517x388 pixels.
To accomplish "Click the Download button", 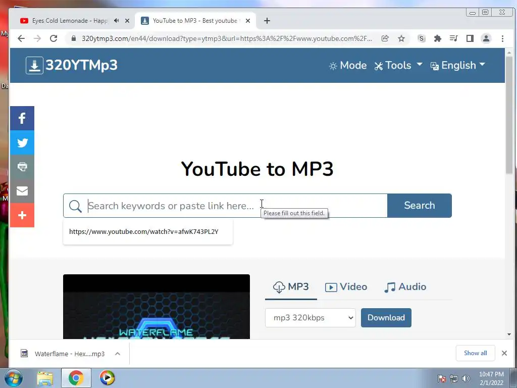I will click(x=386, y=318).
